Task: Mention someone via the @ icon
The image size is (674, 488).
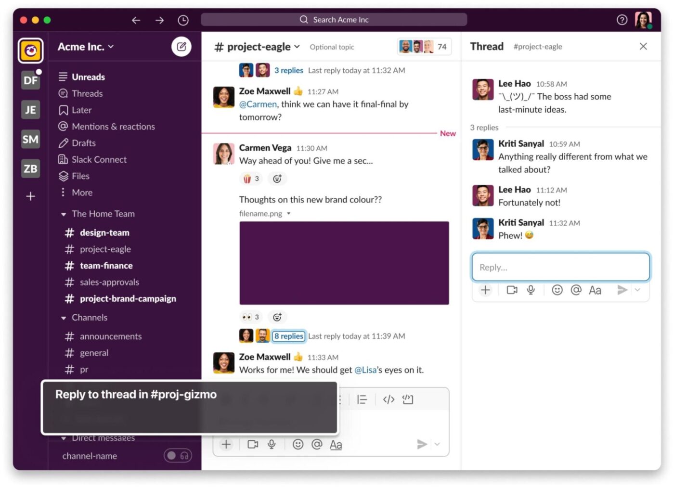Action: 576,290
